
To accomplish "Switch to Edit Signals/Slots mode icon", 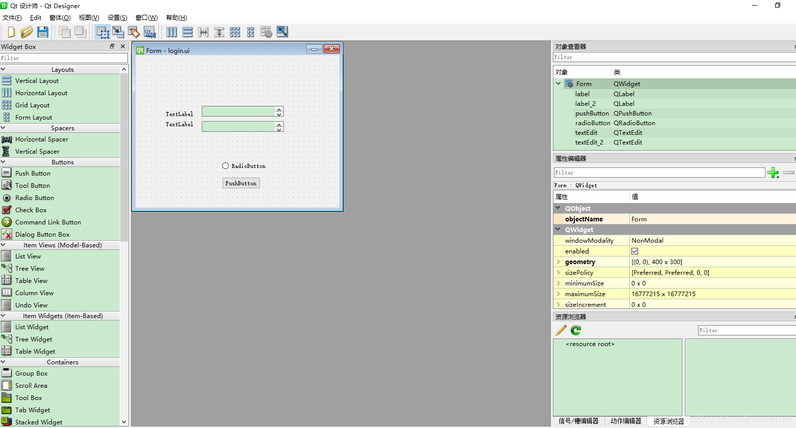I will pyautogui.click(x=118, y=32).
